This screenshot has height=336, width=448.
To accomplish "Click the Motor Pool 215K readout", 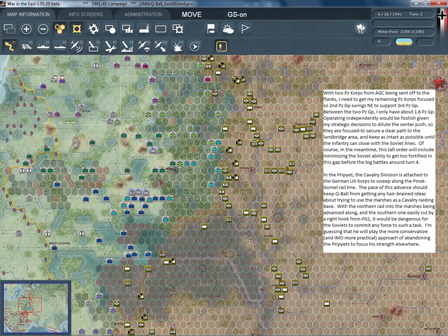I will pyautogui.click(x=403, y=32).
